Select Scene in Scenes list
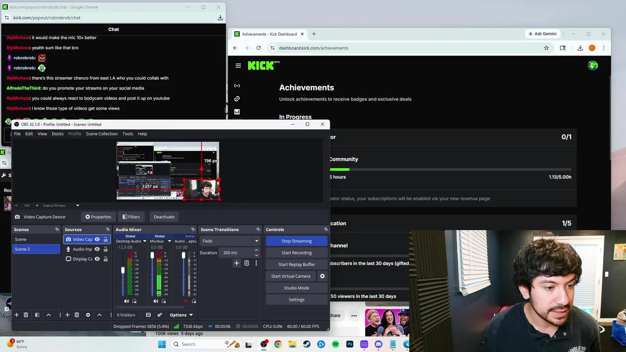626x352 pixels. coord(36,240)
